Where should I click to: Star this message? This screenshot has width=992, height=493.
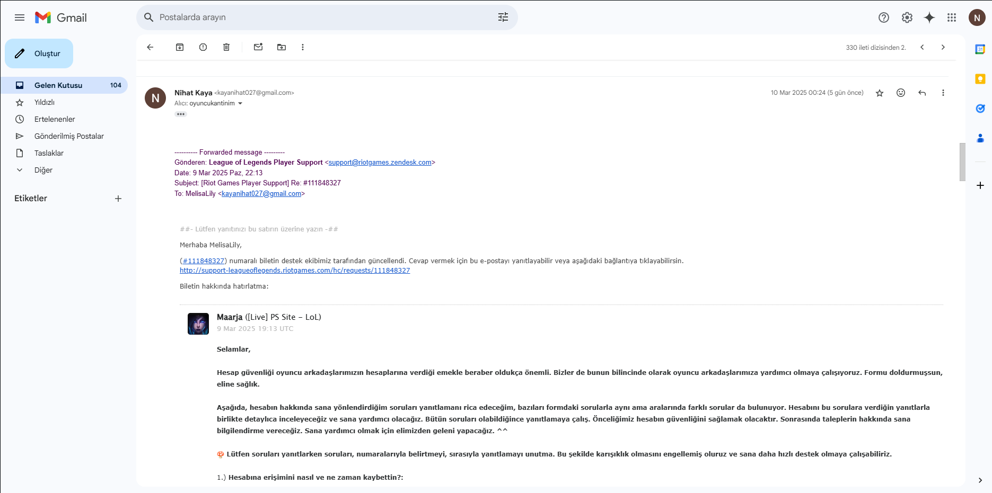click(x=880, y=93)
